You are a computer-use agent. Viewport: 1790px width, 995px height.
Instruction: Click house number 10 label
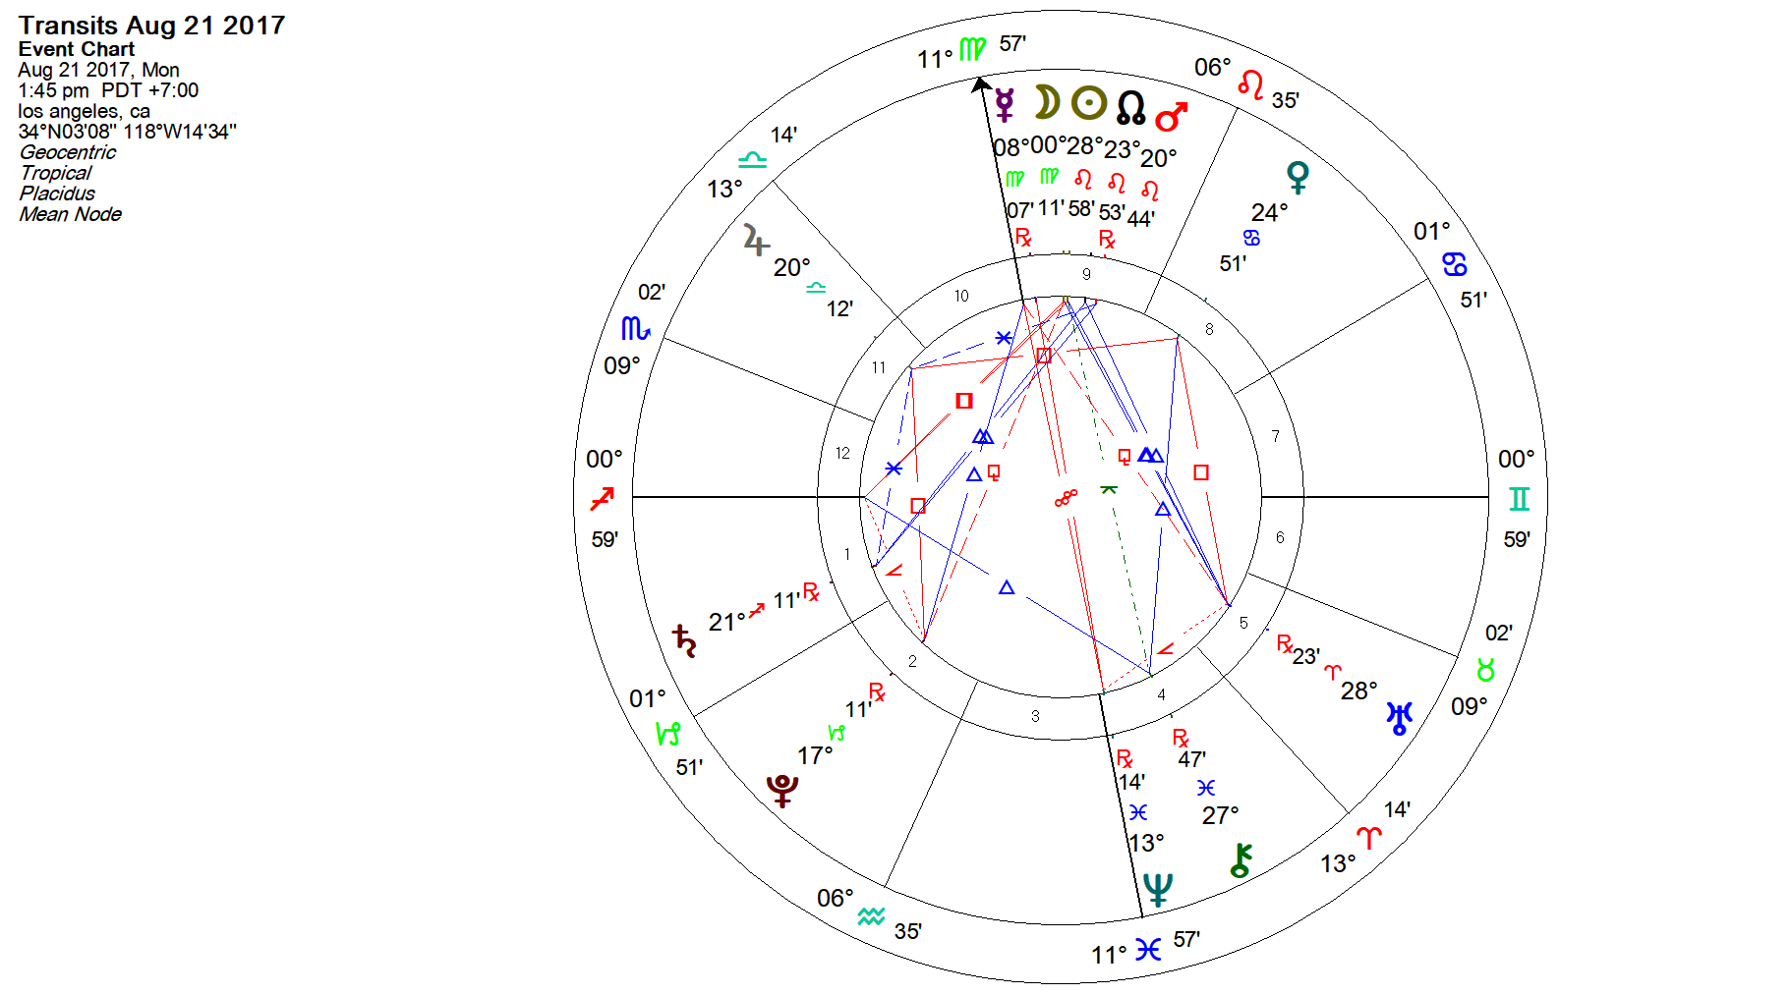pos(961,296)
